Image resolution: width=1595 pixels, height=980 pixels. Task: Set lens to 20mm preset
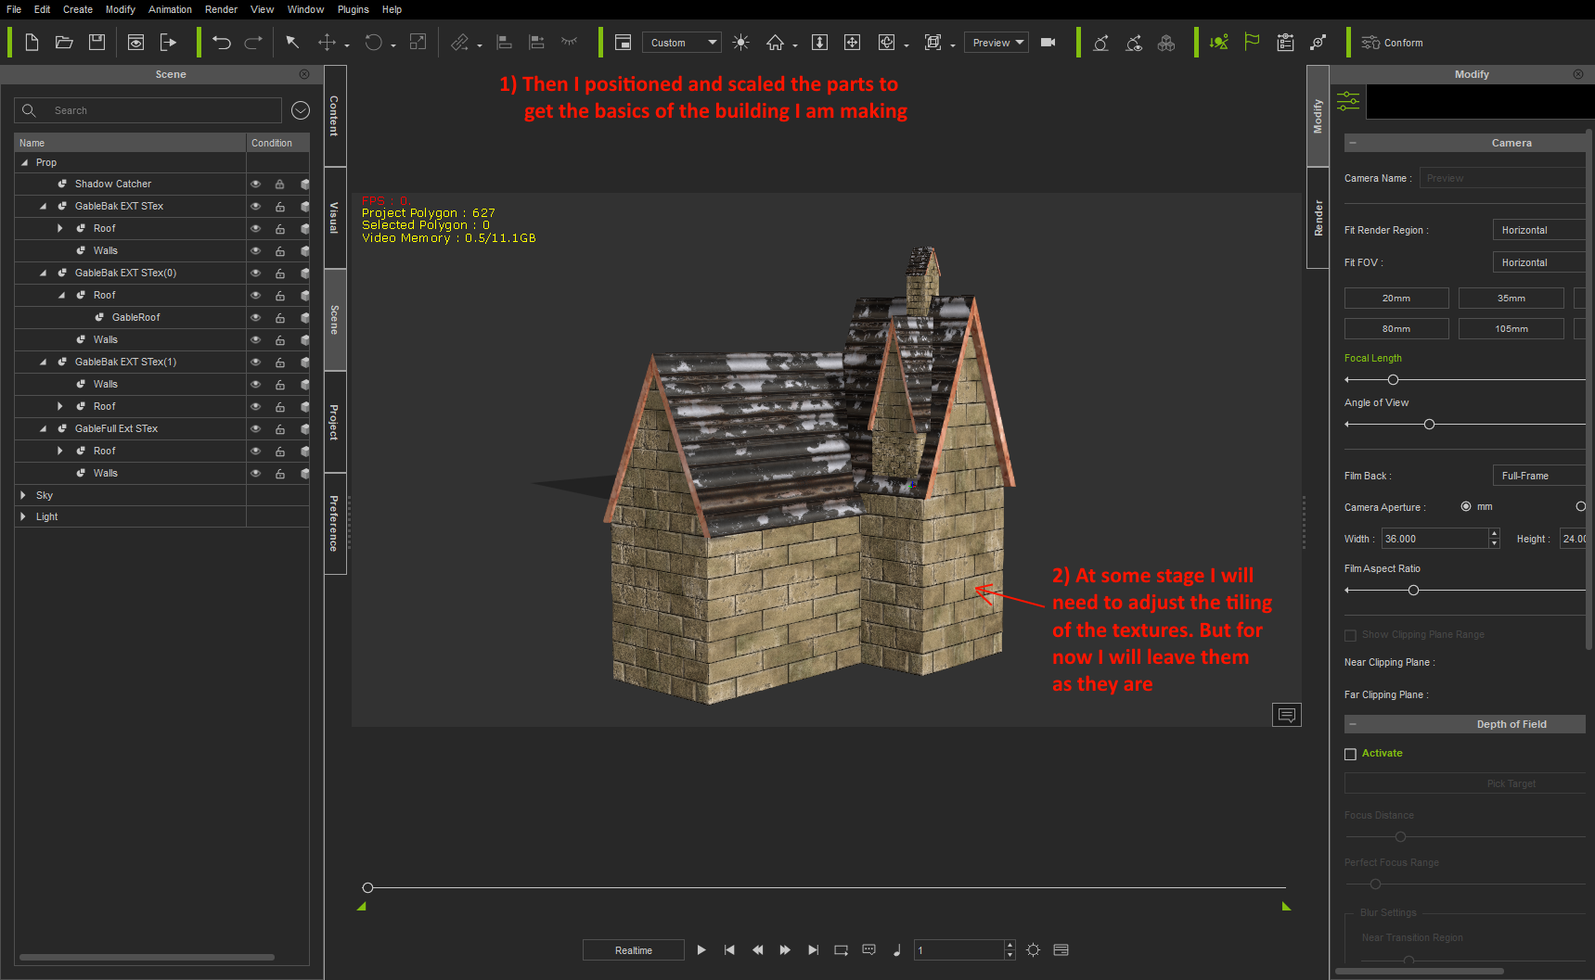click(1396, 299)
